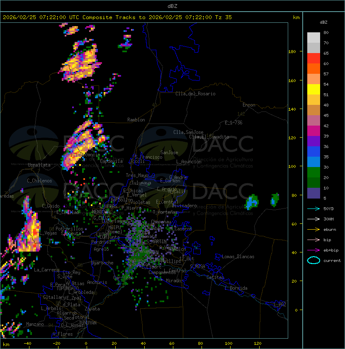Click the blue radar echo near the 80 km tick
The image size is (345, 349).
point(252,202)
